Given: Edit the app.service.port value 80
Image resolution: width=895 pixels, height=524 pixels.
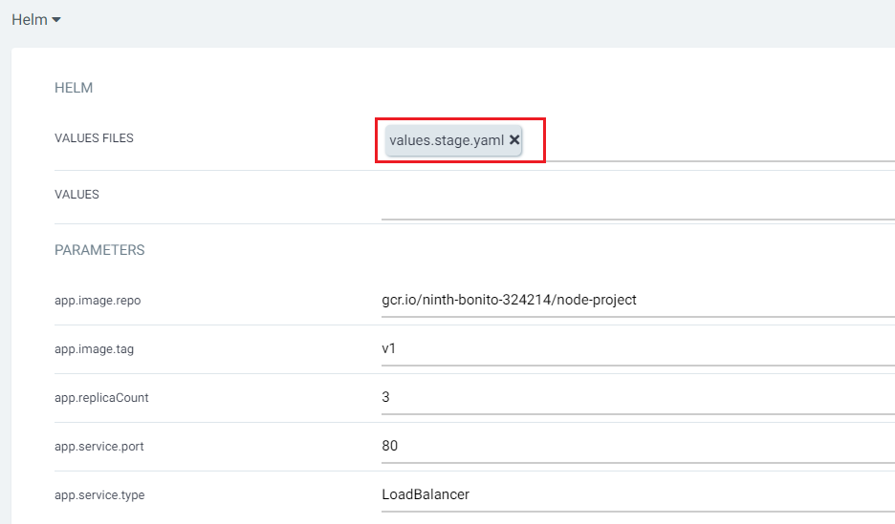Looking at the screenshot, I should click(637, 446).
